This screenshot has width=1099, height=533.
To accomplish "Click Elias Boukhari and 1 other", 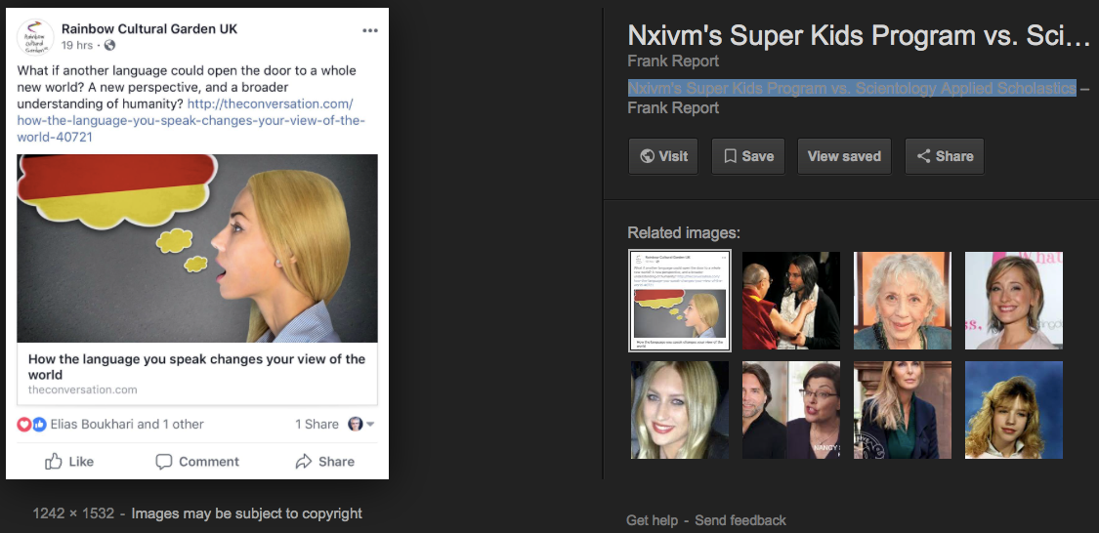I will (x=127, y=425).
